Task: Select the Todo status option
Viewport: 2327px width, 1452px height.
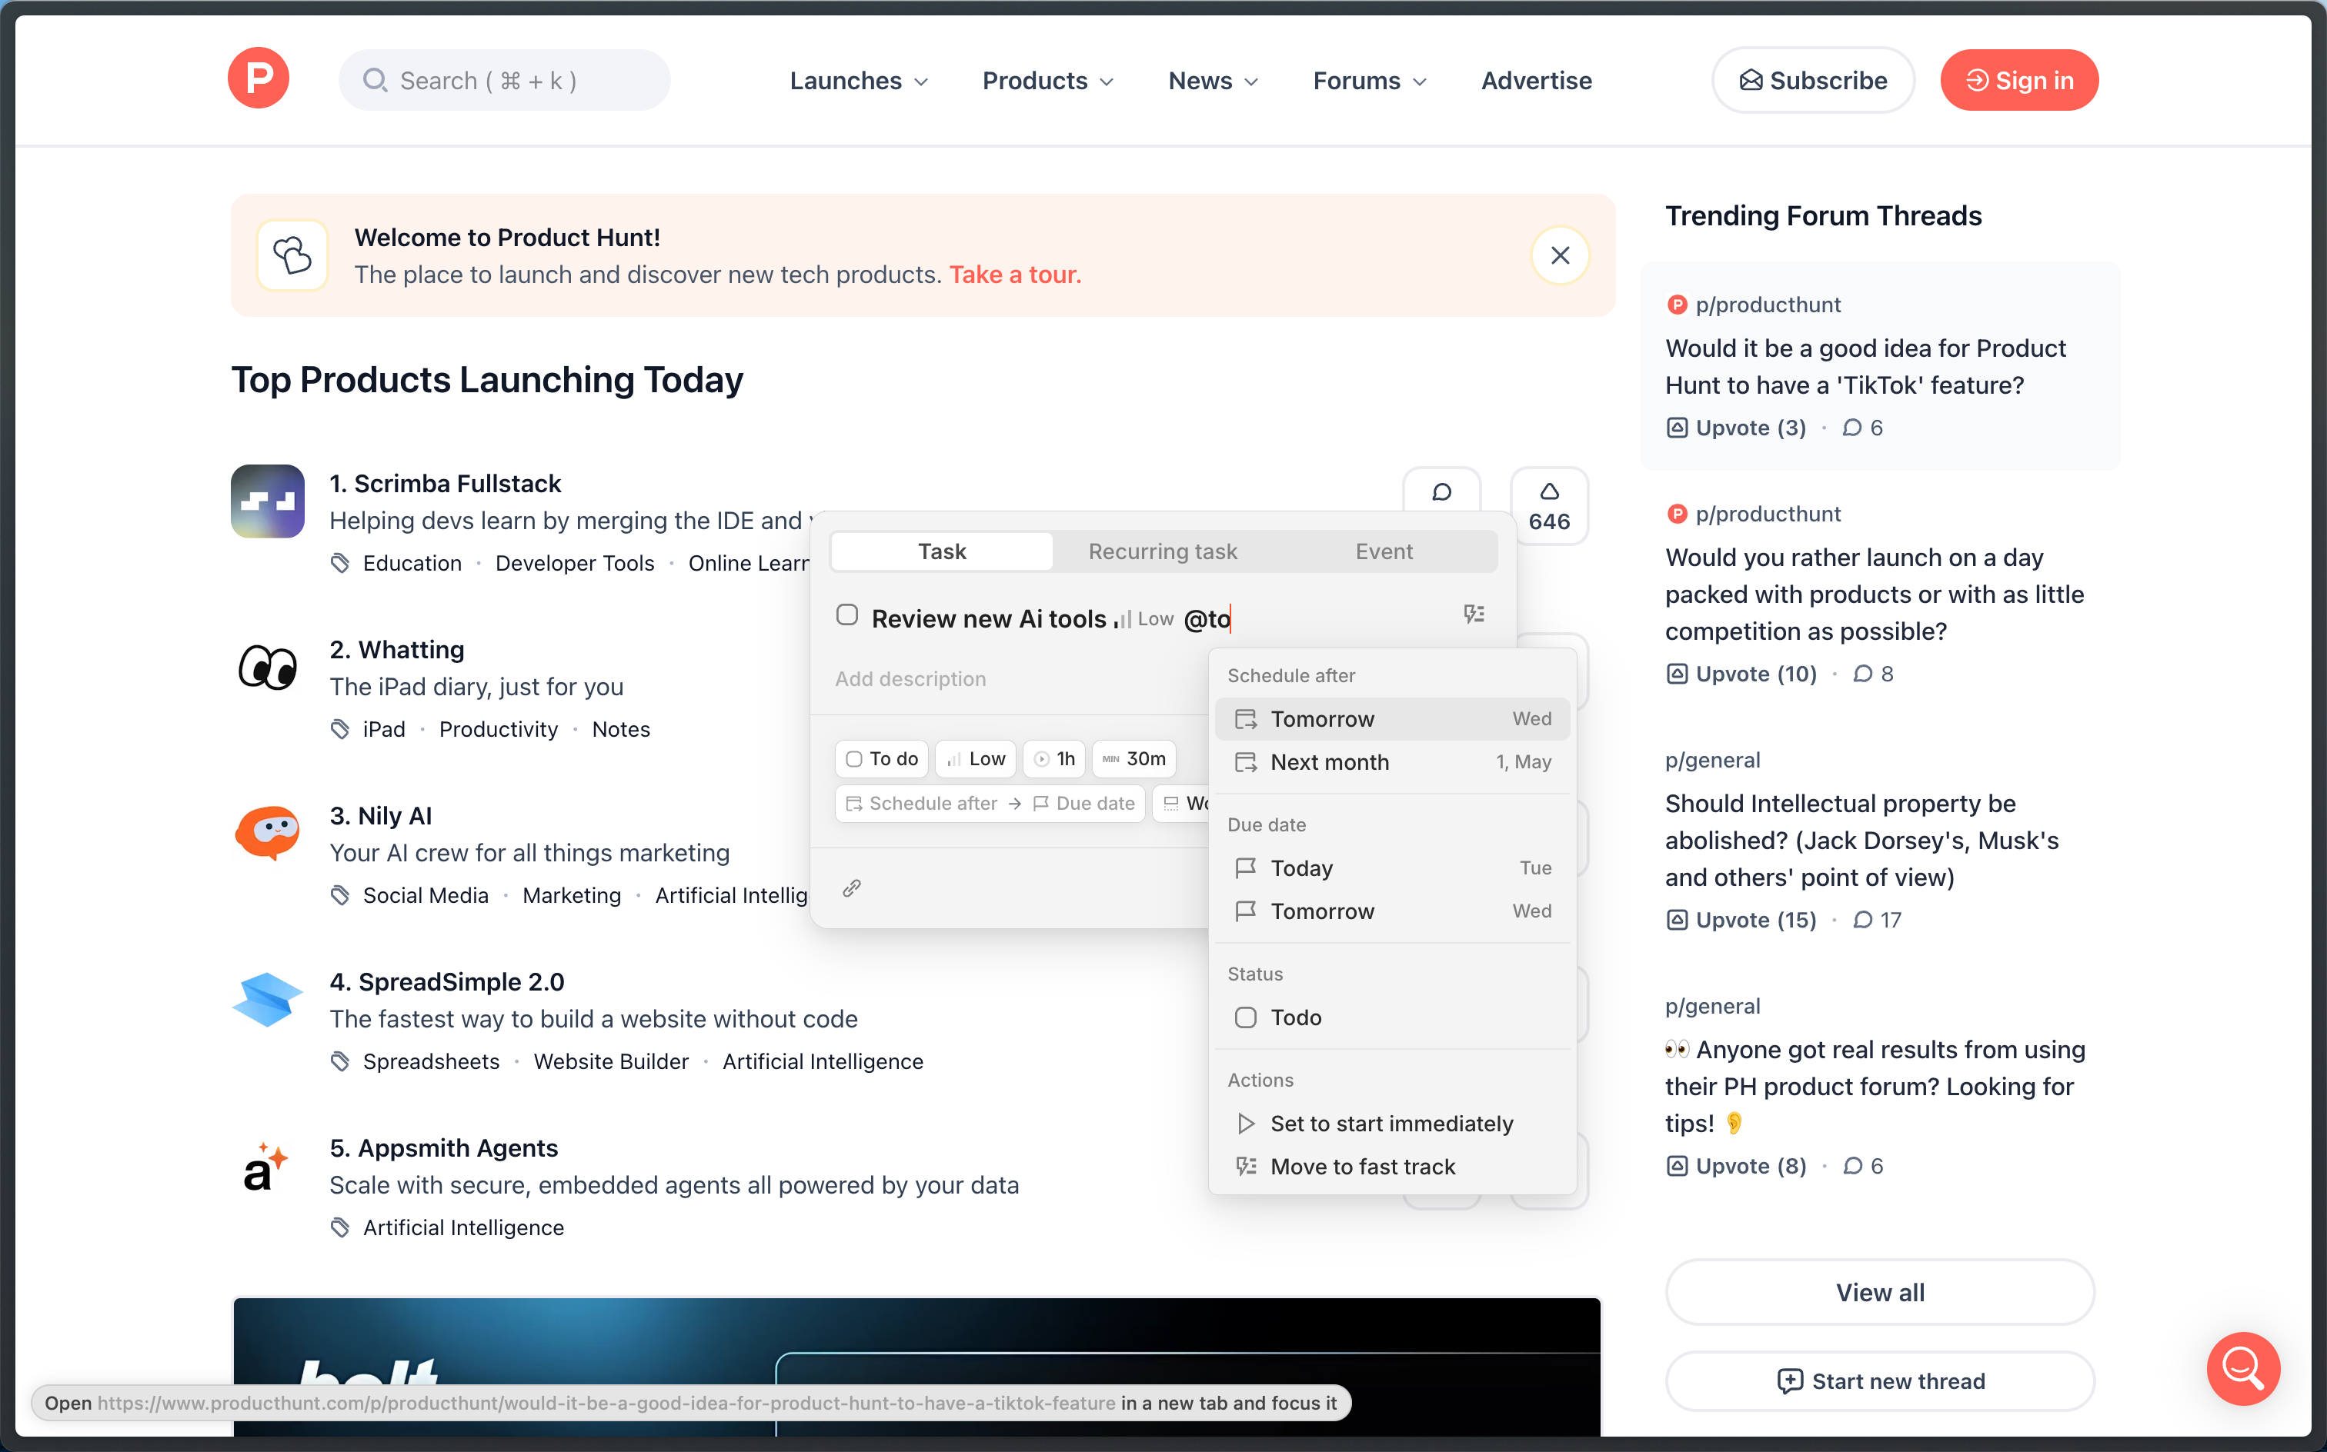Action: [x=1391, y=1018]
